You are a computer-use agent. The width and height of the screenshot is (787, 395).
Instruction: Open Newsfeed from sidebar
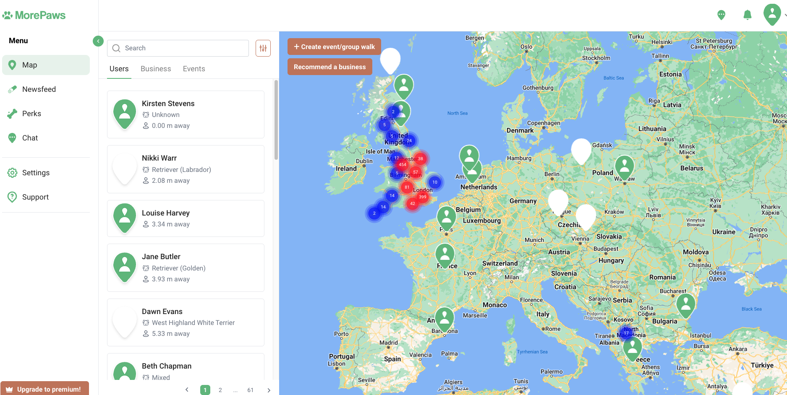39,89
